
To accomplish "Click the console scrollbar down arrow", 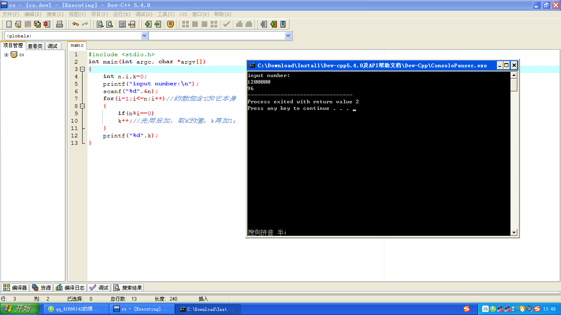I will 514,233.
